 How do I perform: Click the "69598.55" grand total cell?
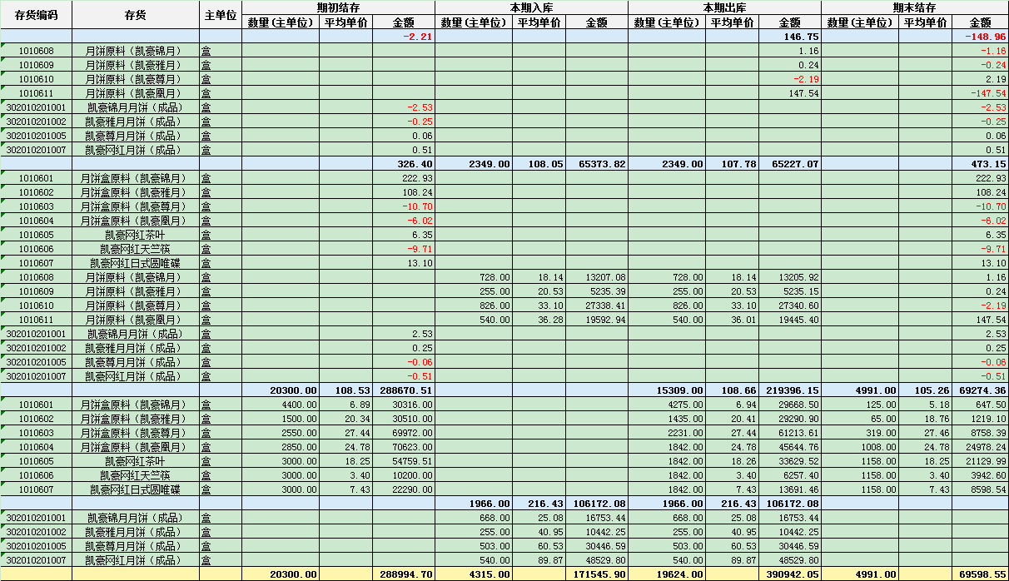[980, 574]
